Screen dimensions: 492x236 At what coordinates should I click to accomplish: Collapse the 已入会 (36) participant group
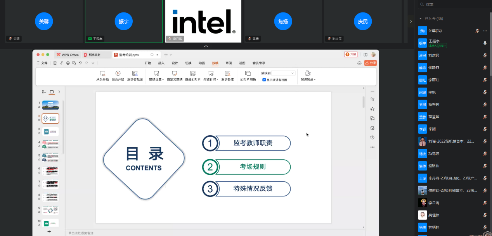(x=420, y=19)
